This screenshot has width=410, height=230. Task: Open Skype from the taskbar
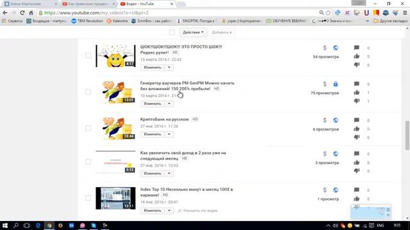(x=94, y=226)
